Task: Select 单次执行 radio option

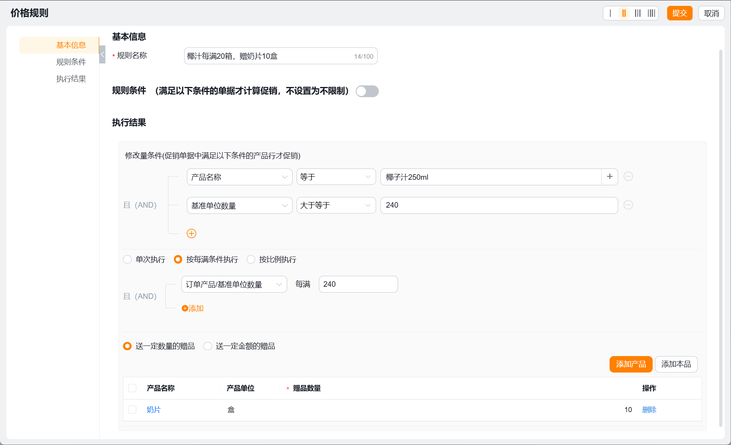Action: (144, 259)
